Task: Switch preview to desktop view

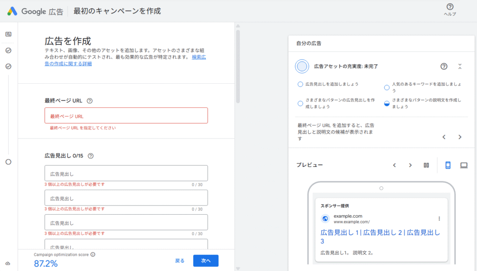Action: click(463, 165)
